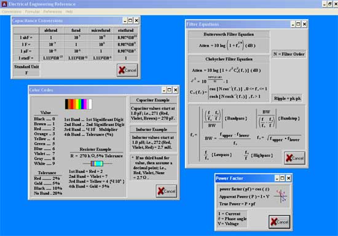Viewport: 338px width, 236px height.
Task: Click the resistor color bands swatch strip
Action: click(x=79, y=104)
